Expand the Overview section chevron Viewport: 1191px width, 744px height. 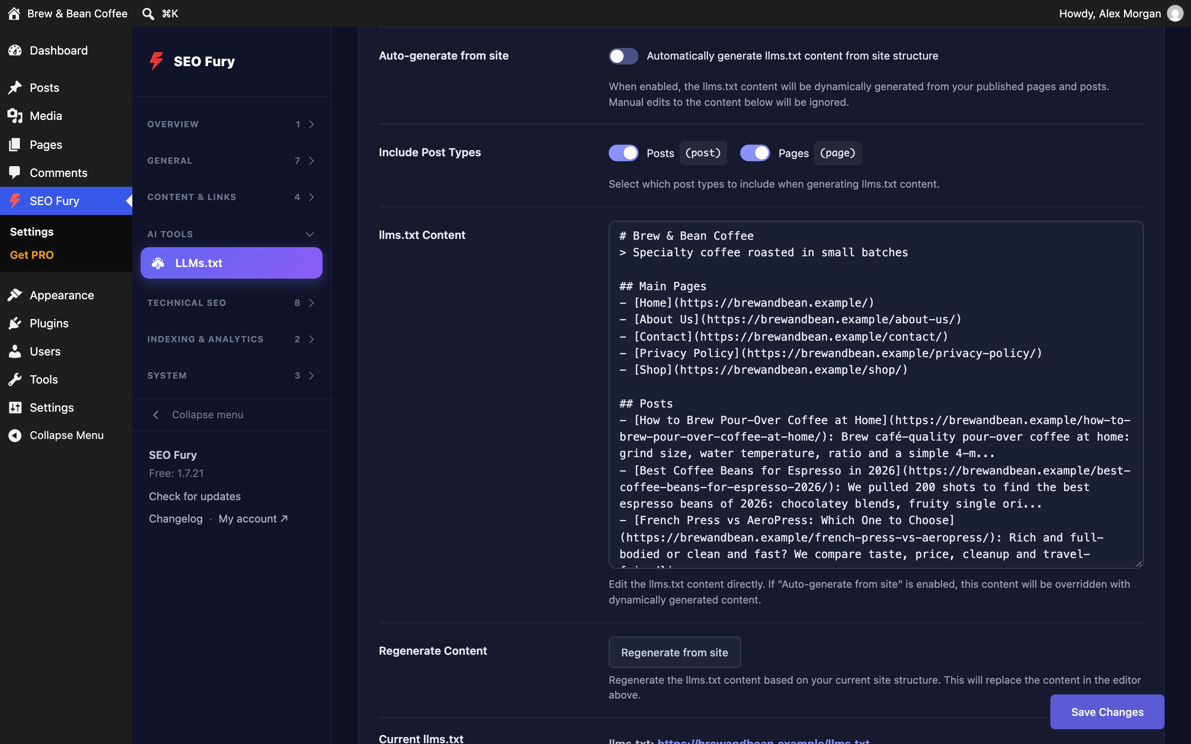311,124
